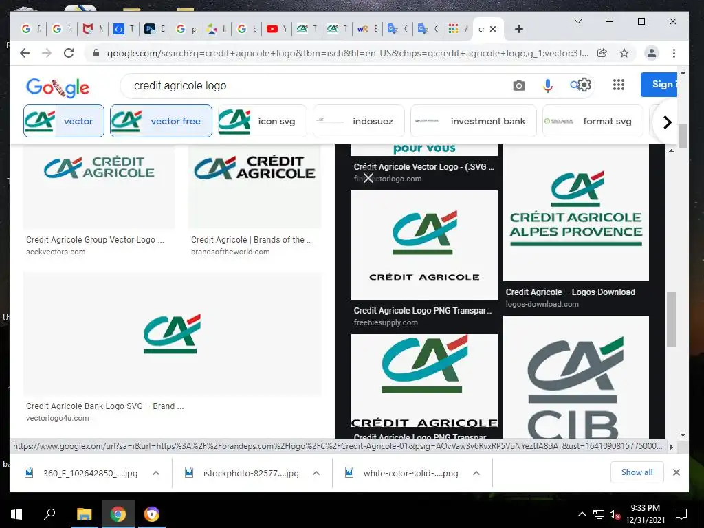
Task: Show more filter chips with right arrow
Action: click(x=667, y=122)
